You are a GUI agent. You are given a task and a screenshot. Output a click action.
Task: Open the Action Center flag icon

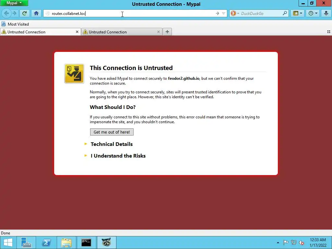coord(286,243)
